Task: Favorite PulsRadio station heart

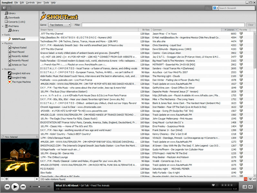Action: coord(241,80)
